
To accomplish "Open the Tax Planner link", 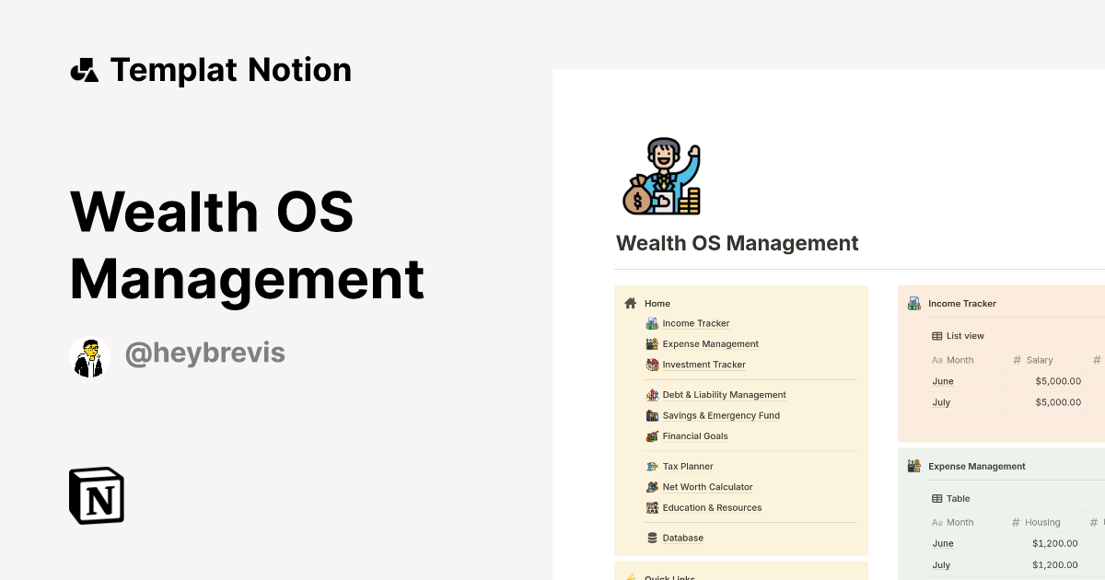I will tap(687, 466).
